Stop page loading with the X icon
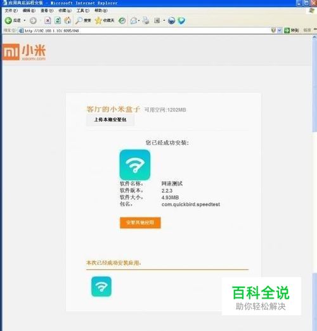317x331 pixels. coord(48,20)
